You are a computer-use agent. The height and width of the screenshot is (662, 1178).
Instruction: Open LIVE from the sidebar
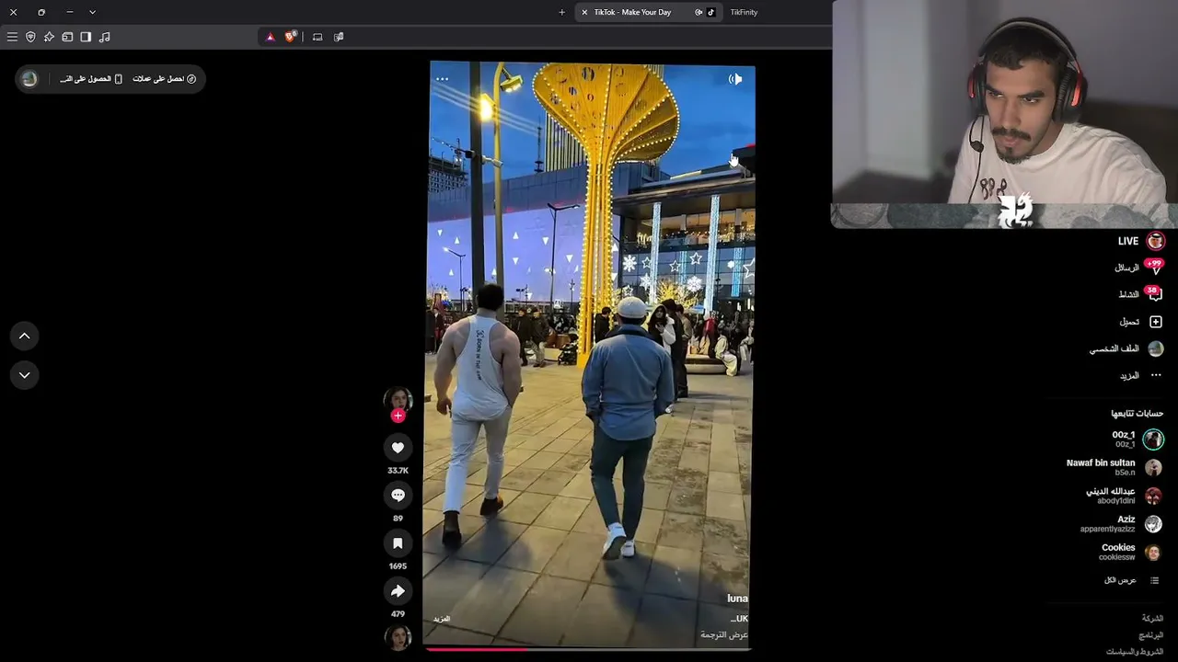(x=1141, y=241)
